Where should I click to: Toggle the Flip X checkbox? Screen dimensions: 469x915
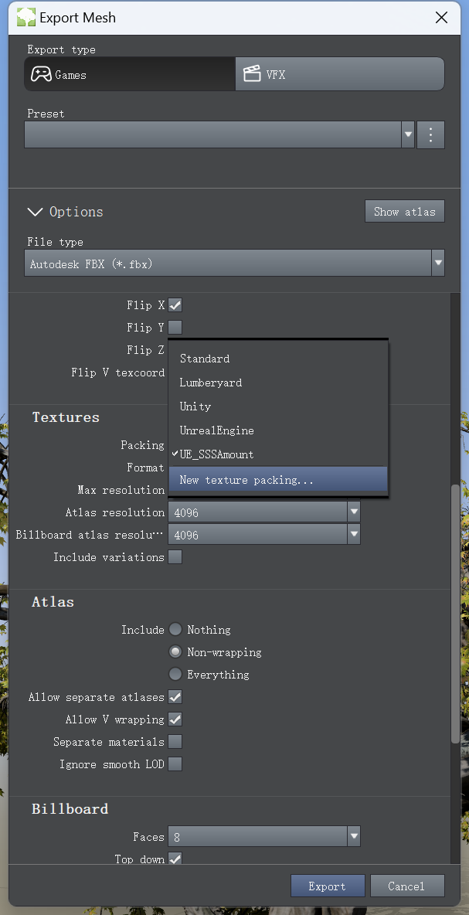click(x=175, y=305)
